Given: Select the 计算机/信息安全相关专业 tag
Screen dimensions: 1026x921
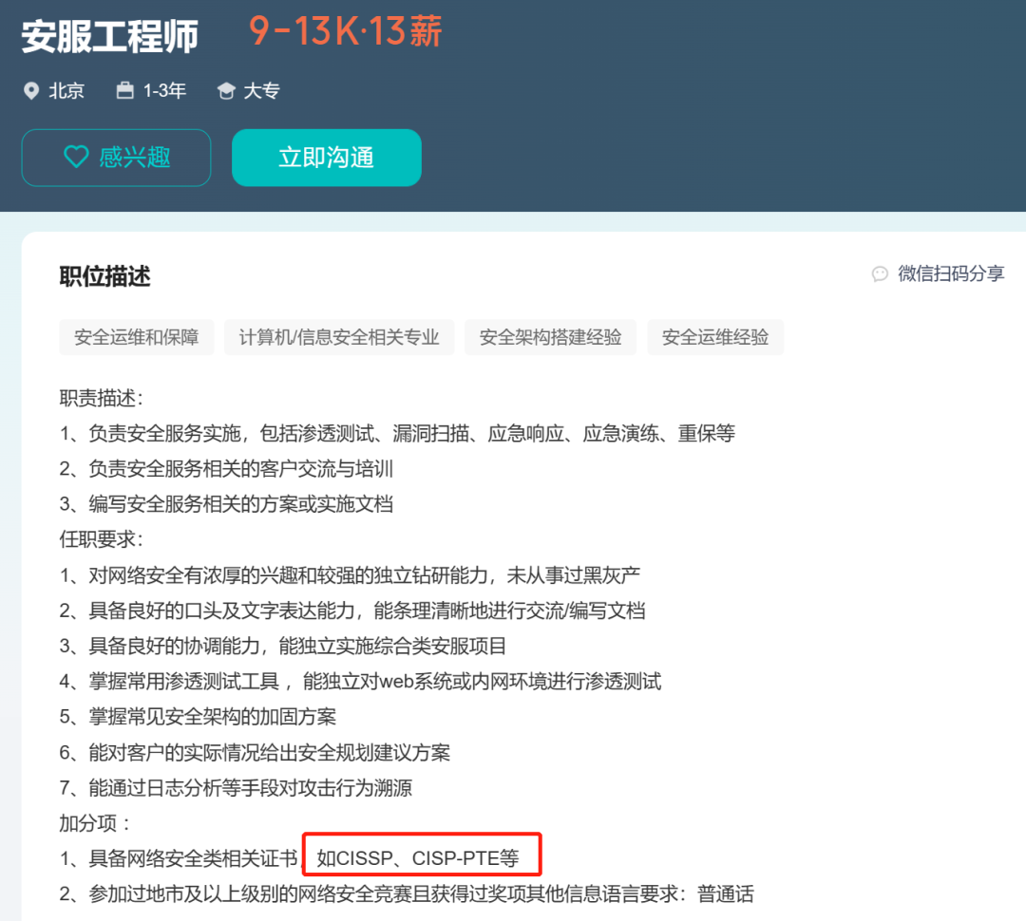Looking at the screenshot, I should (x=339, y=337).
